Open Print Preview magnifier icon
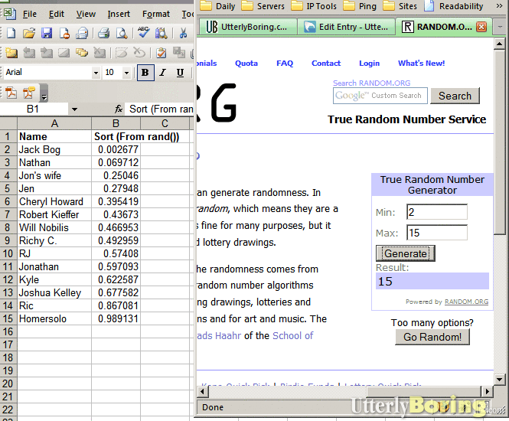This screenshot has width=509, height=421. [x=122, y=33]
